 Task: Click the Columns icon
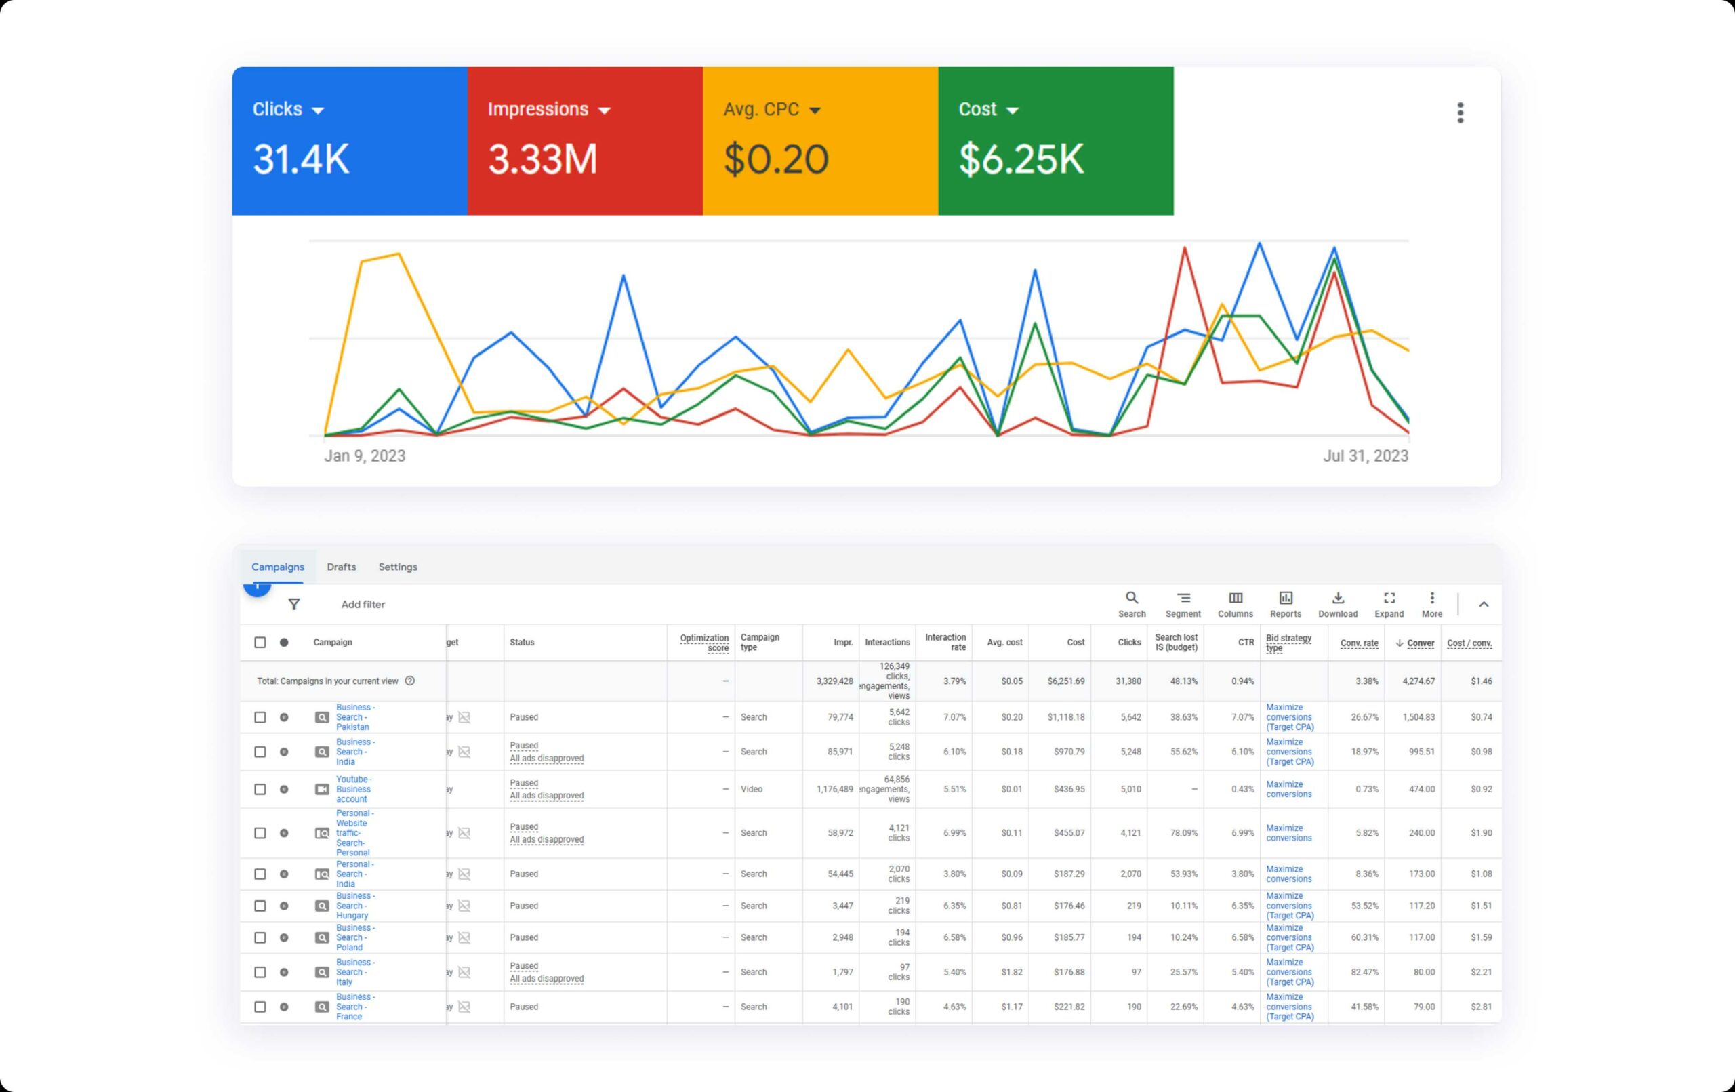click(1235, 599)
